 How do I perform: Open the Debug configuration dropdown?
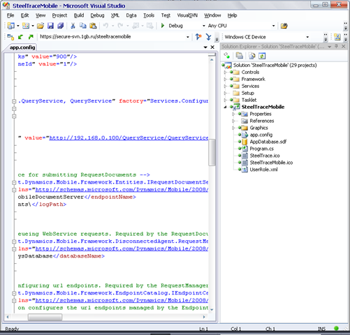click(204, 26)
